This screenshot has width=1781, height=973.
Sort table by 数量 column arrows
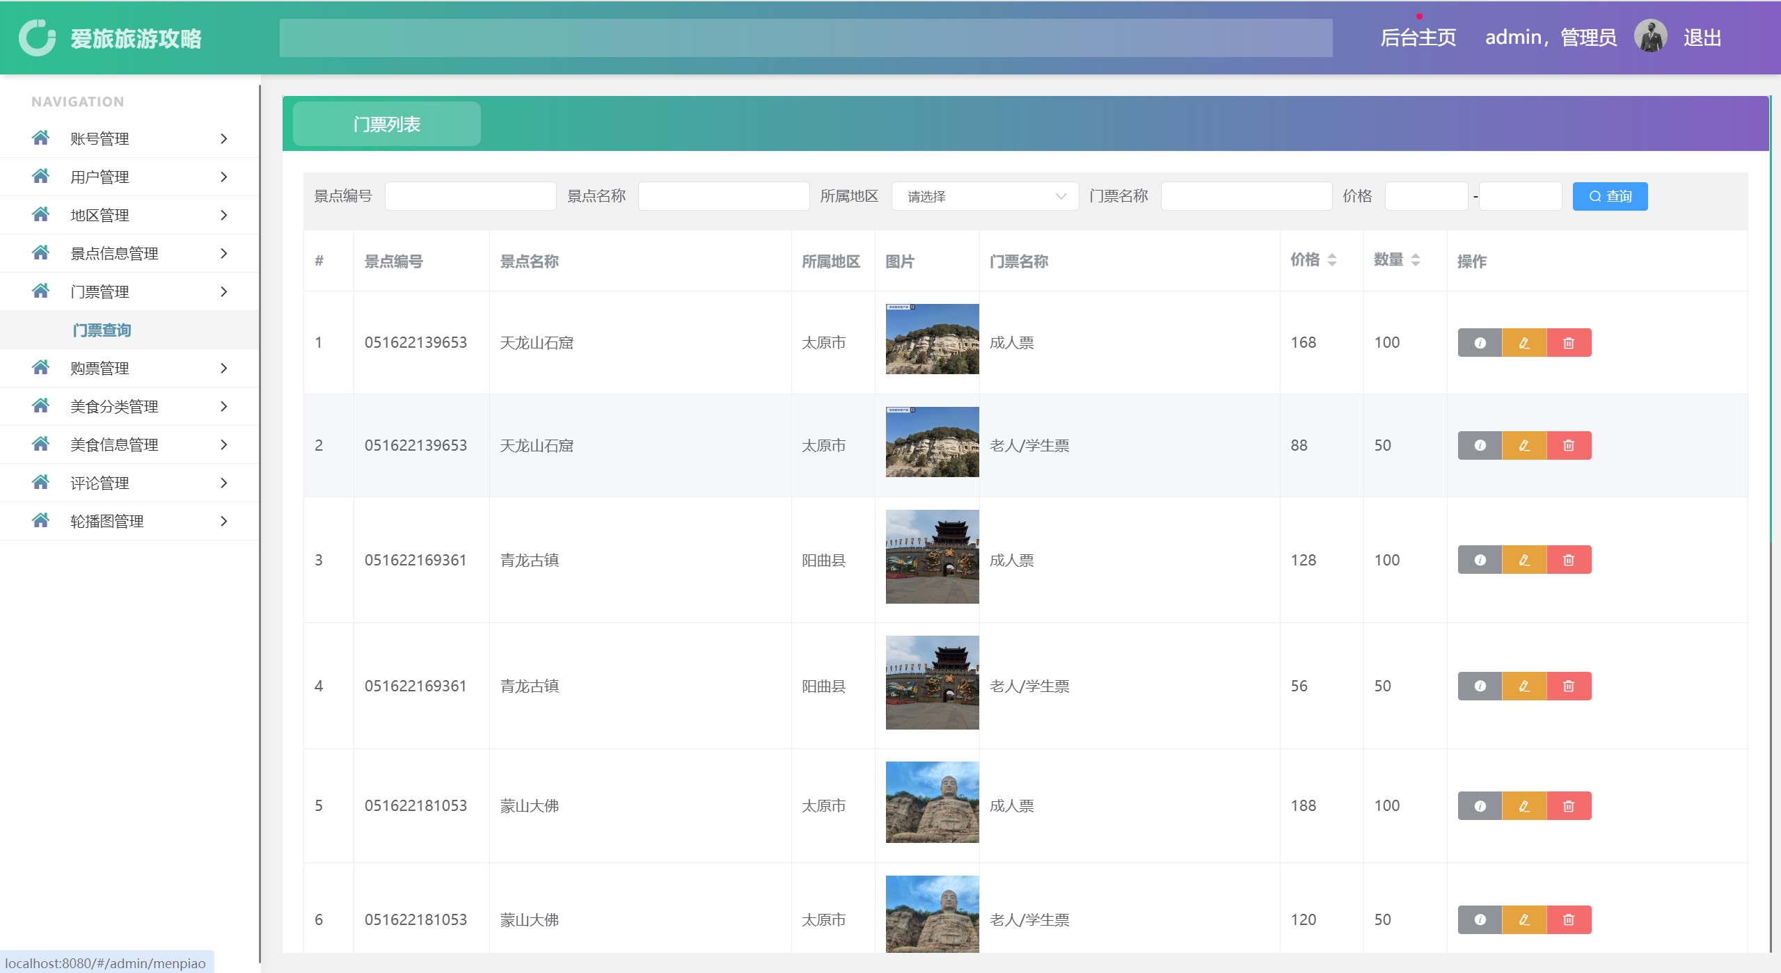coord(1415,260)
